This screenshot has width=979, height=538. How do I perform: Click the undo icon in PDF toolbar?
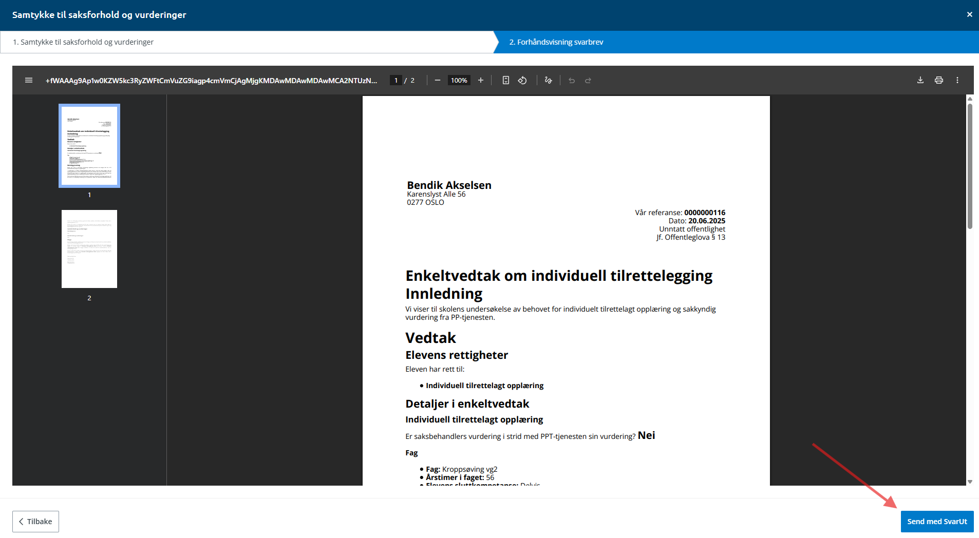click(x=572, y=80)
